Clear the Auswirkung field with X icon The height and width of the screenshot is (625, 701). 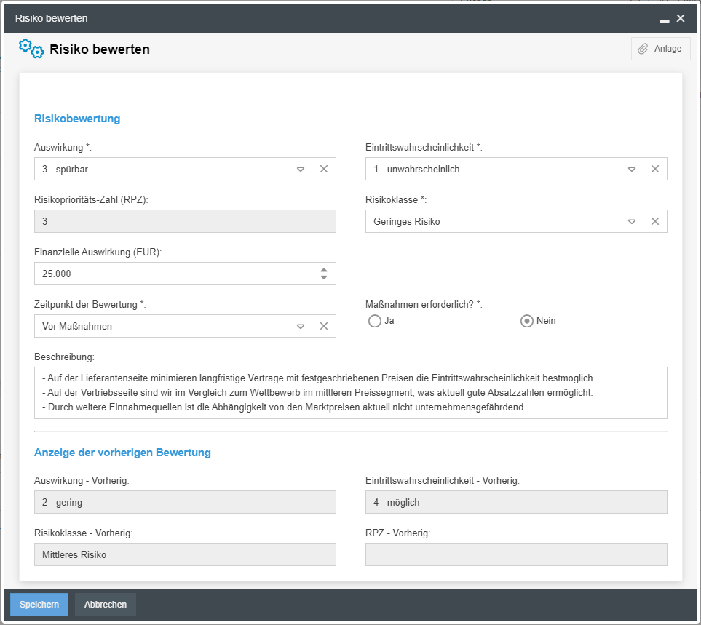pos(324,169)
